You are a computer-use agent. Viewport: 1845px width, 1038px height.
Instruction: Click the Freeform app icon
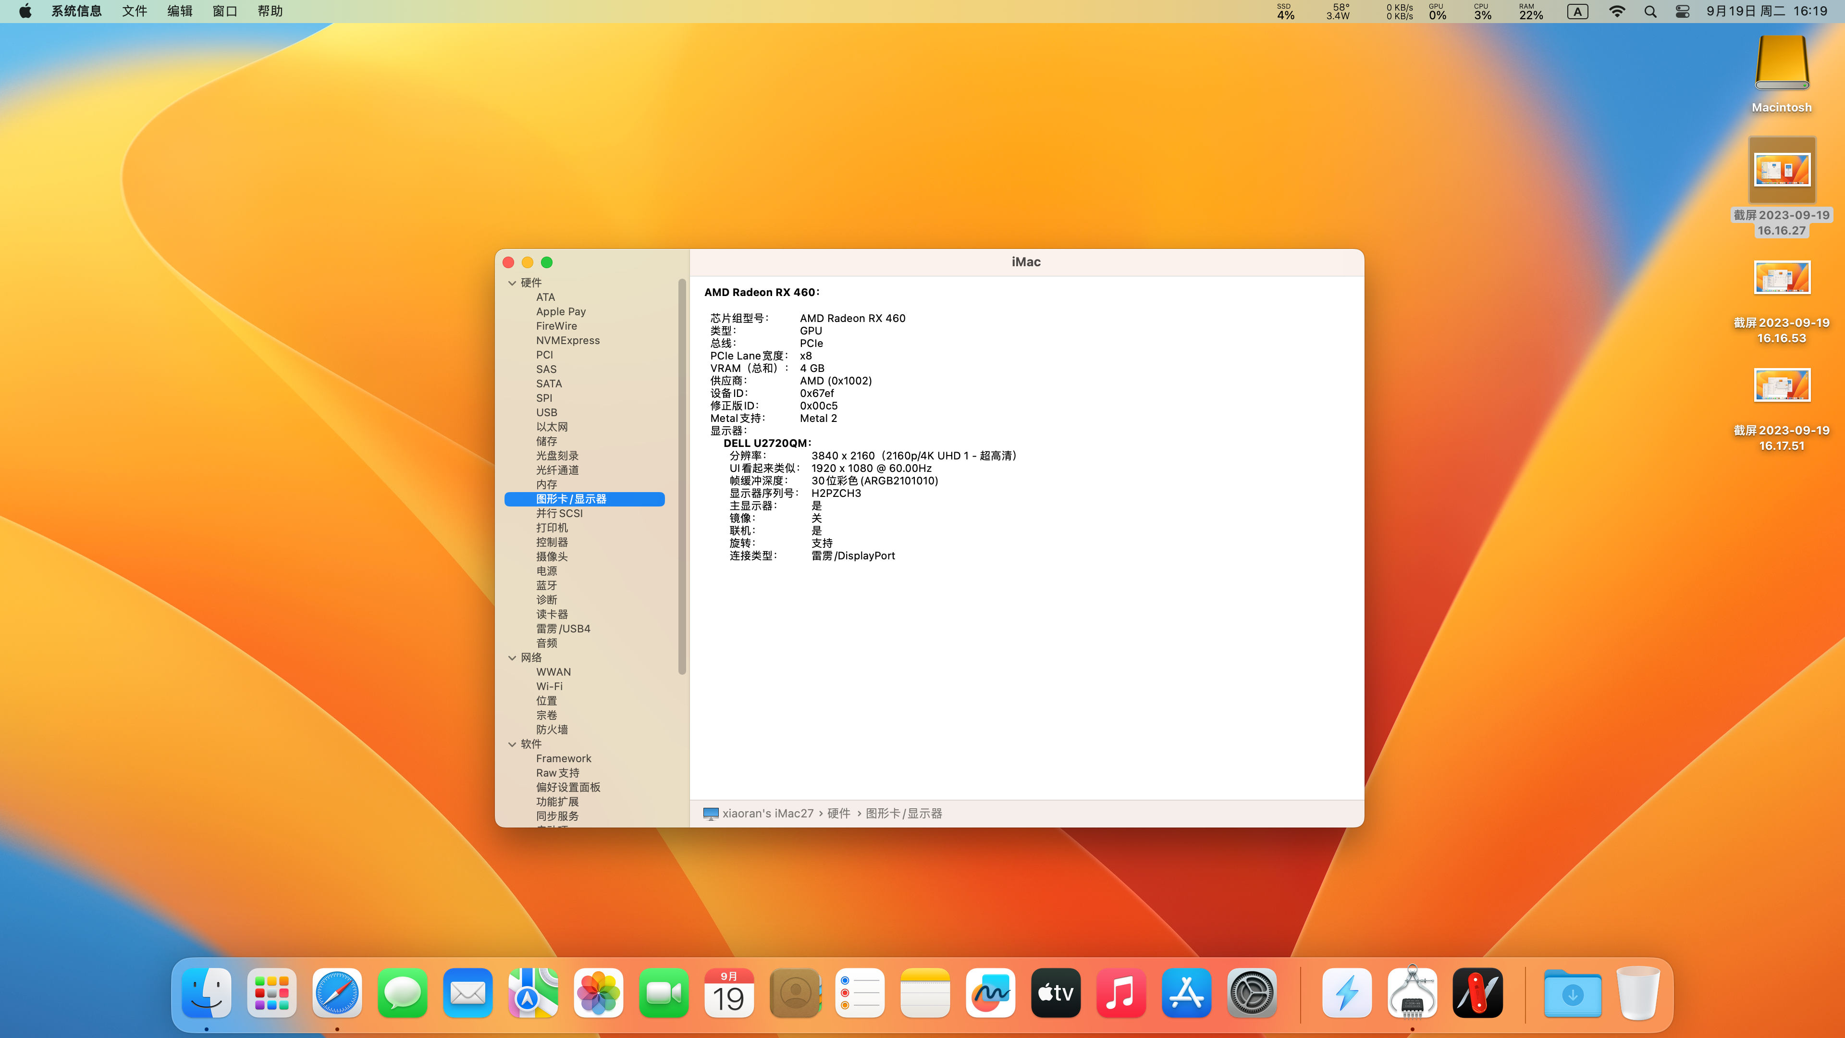coord(990,993)
